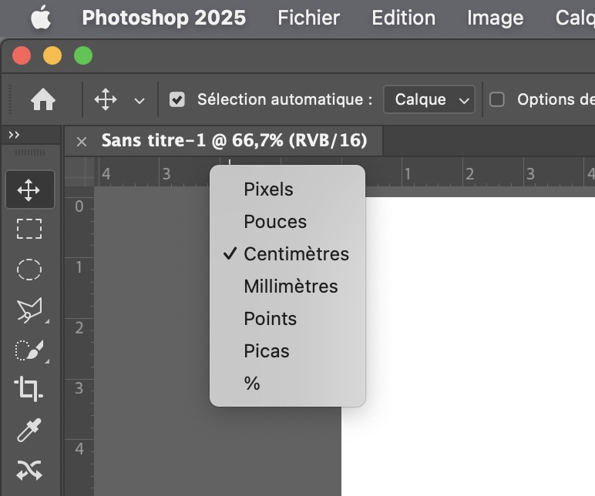Close the Sans titre-1 document tab
Image resolution: width=595 pixels, height=496 pixels.
(82, 142)
